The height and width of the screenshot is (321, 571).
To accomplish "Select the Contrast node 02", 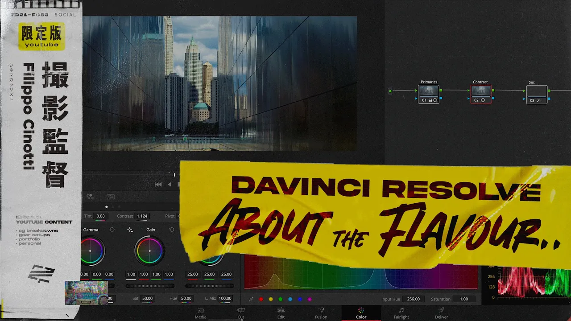I will click(481, 95).
